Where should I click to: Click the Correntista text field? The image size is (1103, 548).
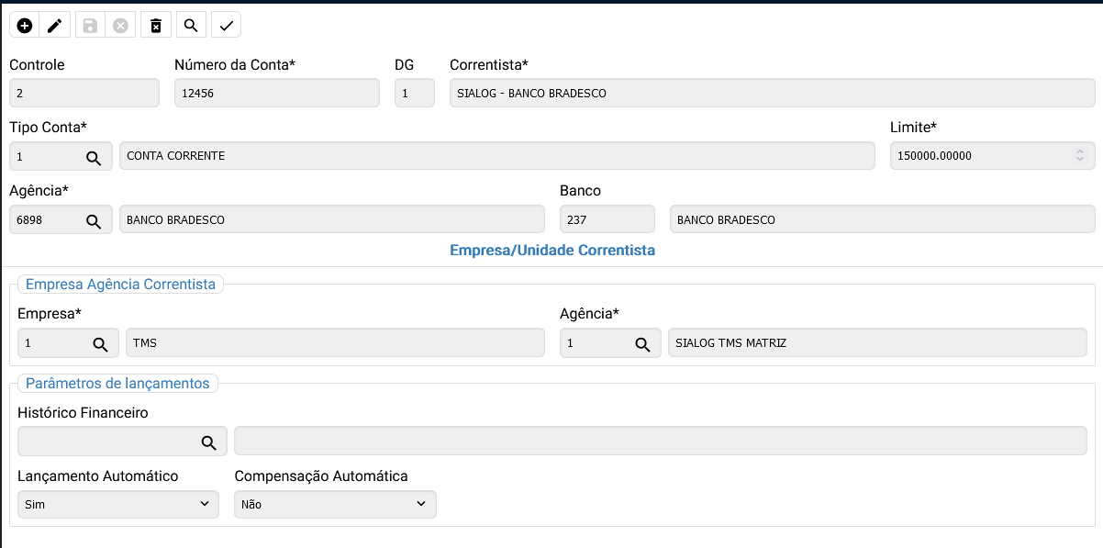(x=771, y=93)
